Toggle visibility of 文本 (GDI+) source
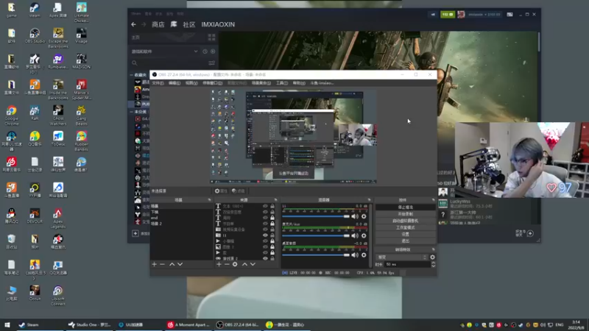The image size is (589, 331). (265, 206)
